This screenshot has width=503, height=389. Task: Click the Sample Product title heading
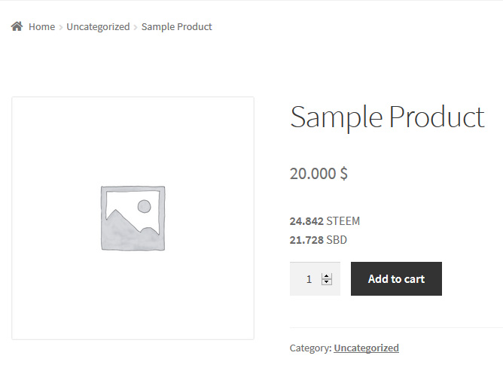pos(386,117)
